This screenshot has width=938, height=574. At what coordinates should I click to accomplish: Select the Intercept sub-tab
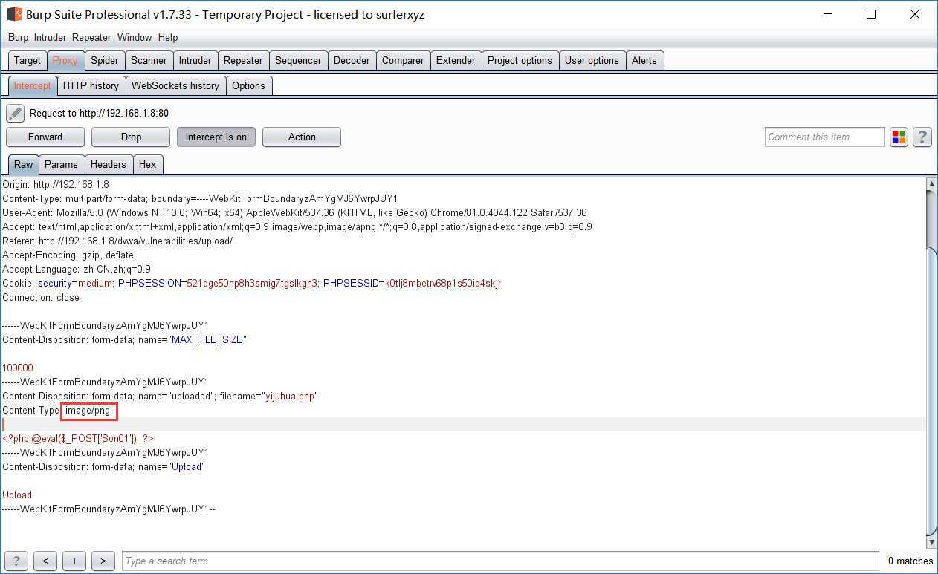(x=32, y=85)
